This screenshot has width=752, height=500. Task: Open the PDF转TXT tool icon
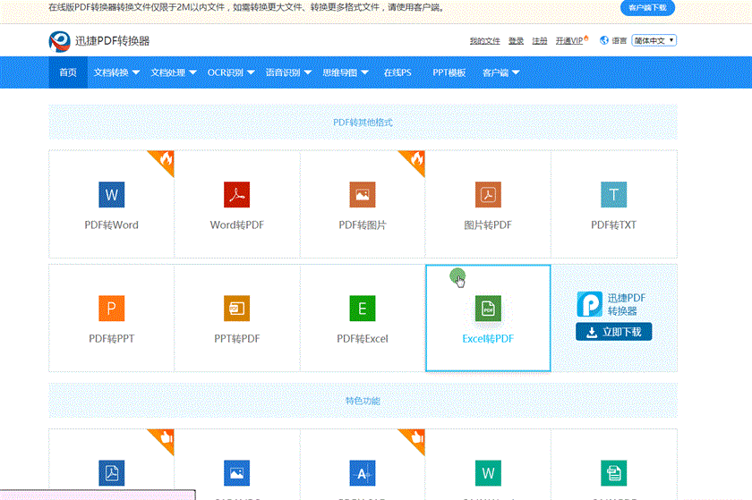click(x=613, y=195)
